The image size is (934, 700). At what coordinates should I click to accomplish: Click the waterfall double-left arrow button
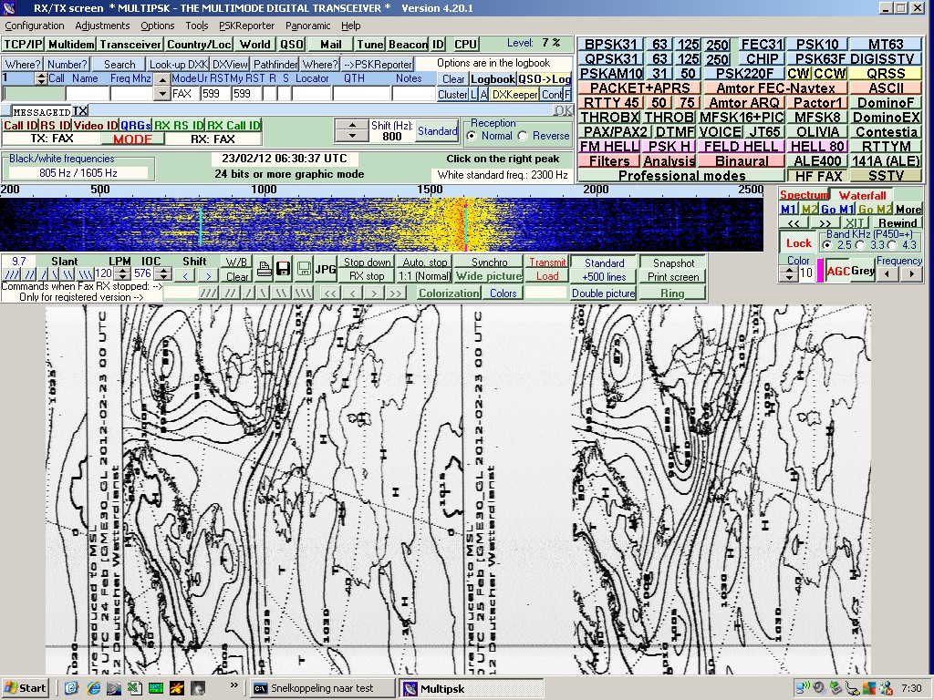pyautogui.click(x=794, y=223)
